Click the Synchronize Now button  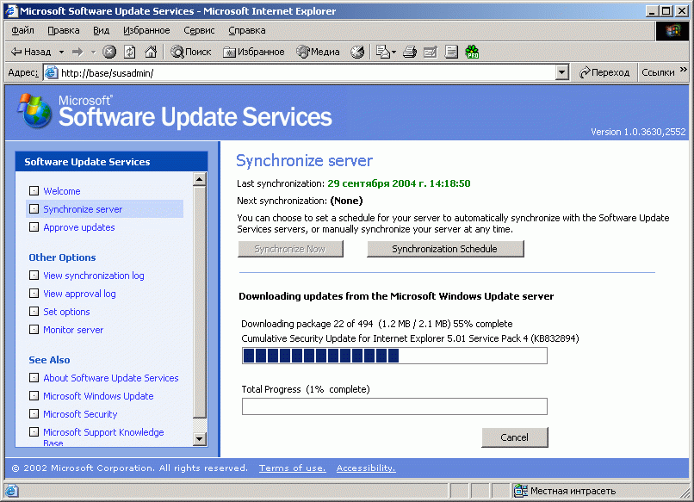click(x=290, y=249)
